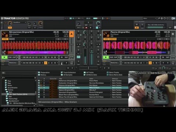This screenshot has width=176, height=132.
Task: Set loop IN point on Deck A
Action: coord(62,57)
